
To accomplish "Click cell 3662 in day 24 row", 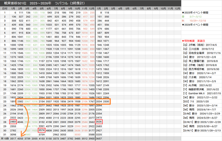I will (x=49, y=106).
